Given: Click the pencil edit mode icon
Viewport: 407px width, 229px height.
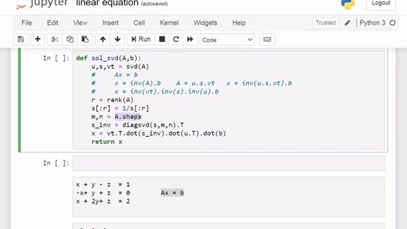Looking at the screenshot, I should 347,23.
